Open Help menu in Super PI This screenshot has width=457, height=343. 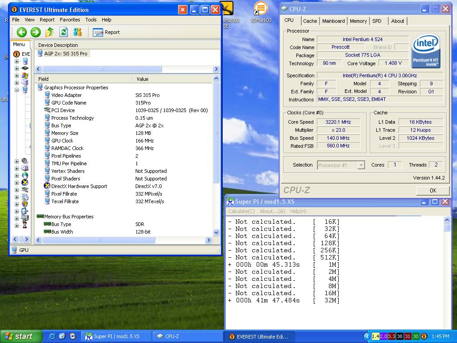click(x=298, y=211)
